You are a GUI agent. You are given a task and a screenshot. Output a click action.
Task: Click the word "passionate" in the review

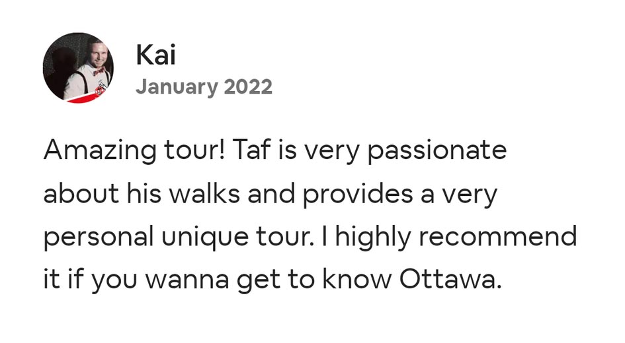(x=437, y=150)
